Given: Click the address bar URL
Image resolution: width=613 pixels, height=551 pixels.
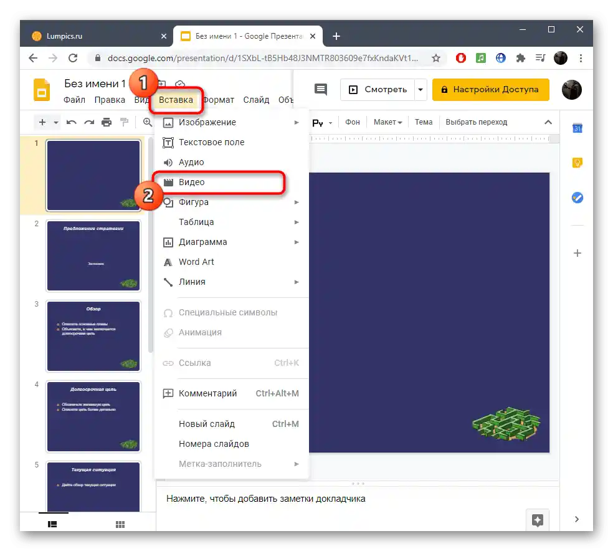Looking at the screenshot, I should pos(263,58).
